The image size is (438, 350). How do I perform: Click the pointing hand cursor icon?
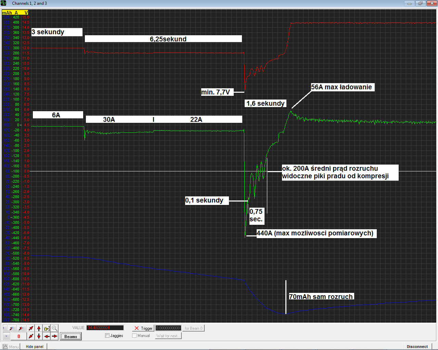47,328
